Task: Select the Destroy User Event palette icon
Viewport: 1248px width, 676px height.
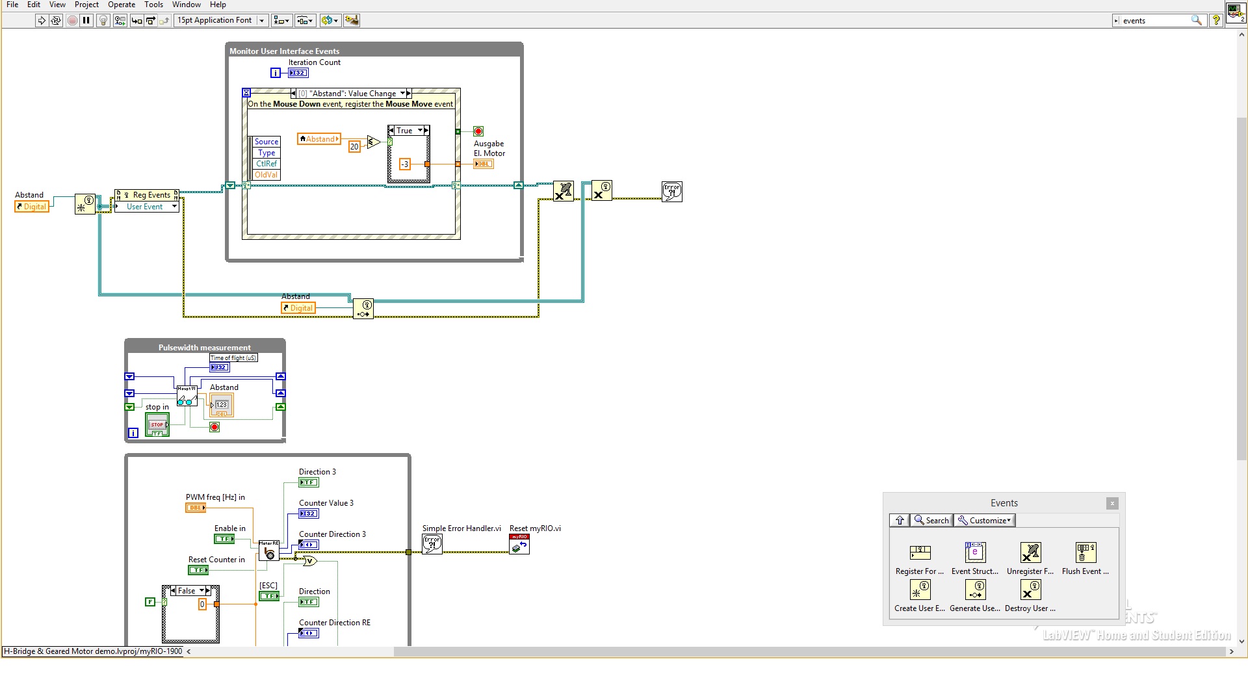Action: pos(1030,590)
